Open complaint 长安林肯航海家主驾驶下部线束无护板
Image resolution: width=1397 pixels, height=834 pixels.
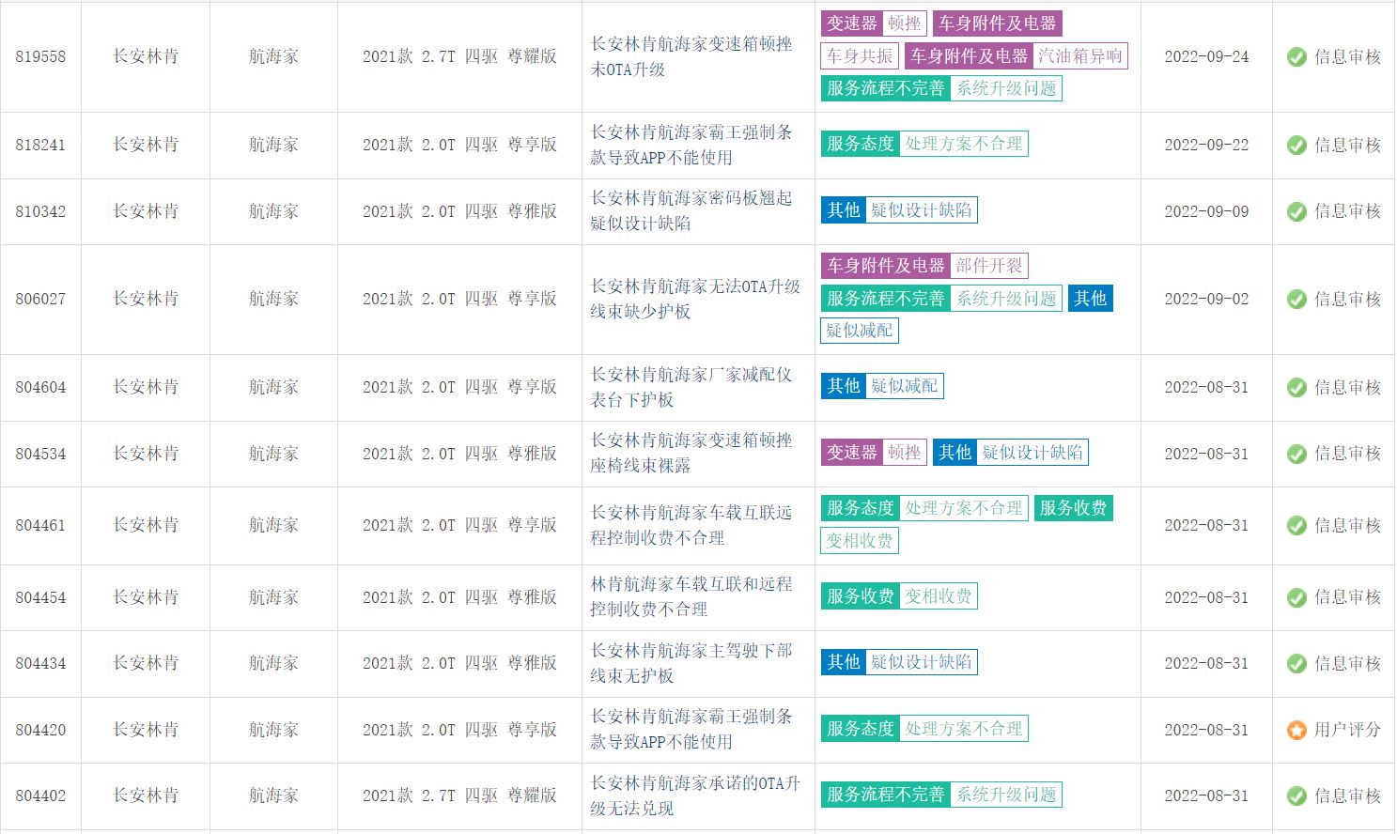pyautogui.click(x=691, y=663)
